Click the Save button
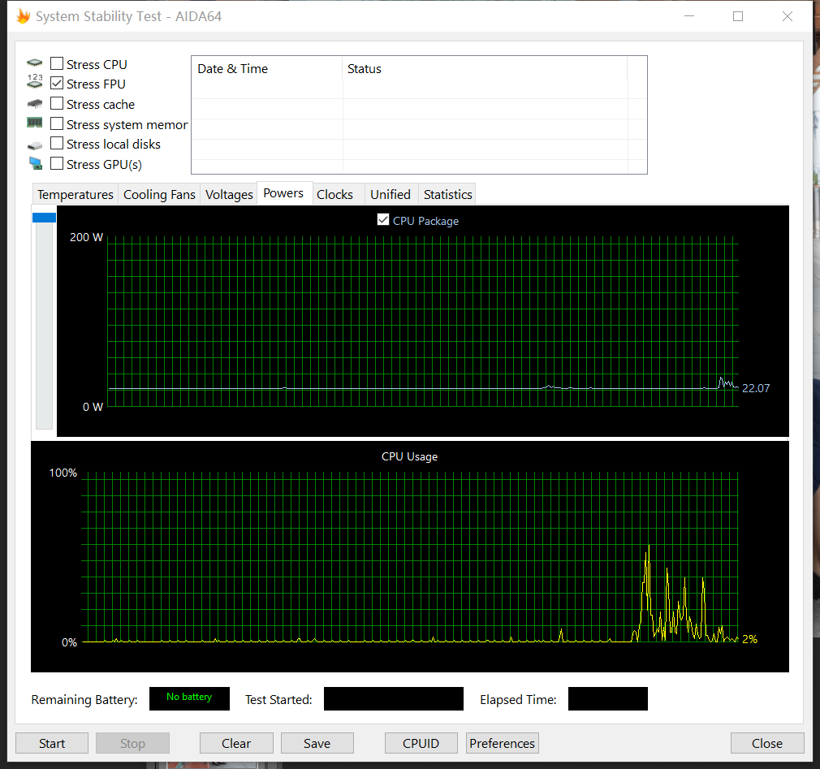 [x=317, y=743]
